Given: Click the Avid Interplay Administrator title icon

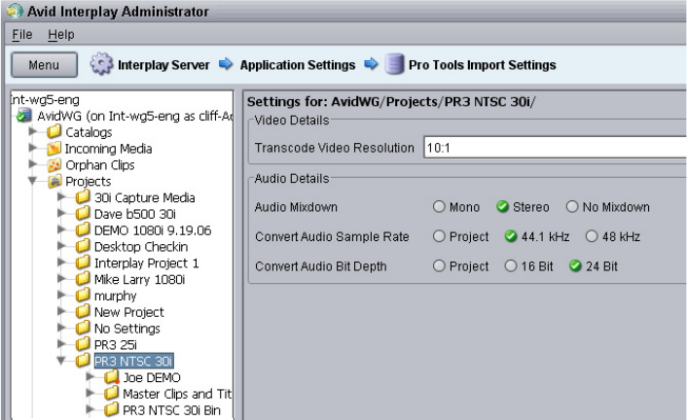Looking at the screenshot, I should pos(16,12).
